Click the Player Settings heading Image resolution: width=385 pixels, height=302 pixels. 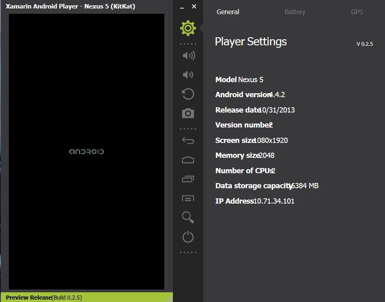[x=251, y=41]
